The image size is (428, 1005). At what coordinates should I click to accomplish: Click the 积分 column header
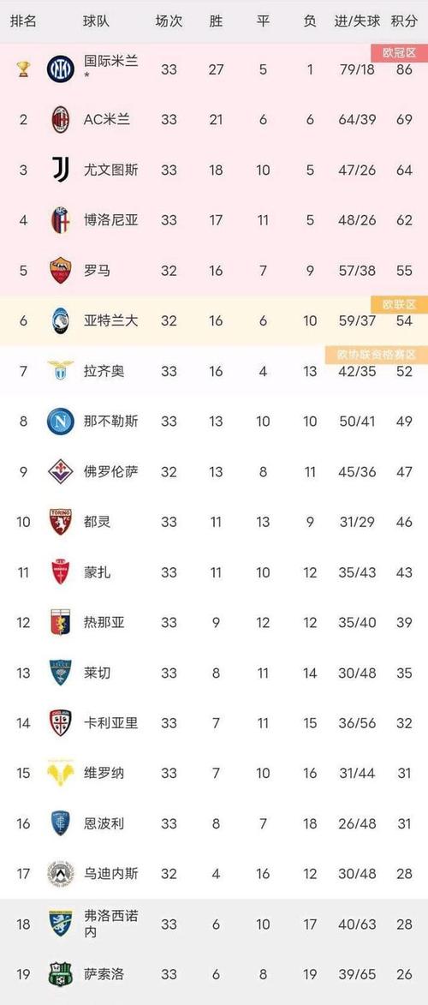[404, 21]
